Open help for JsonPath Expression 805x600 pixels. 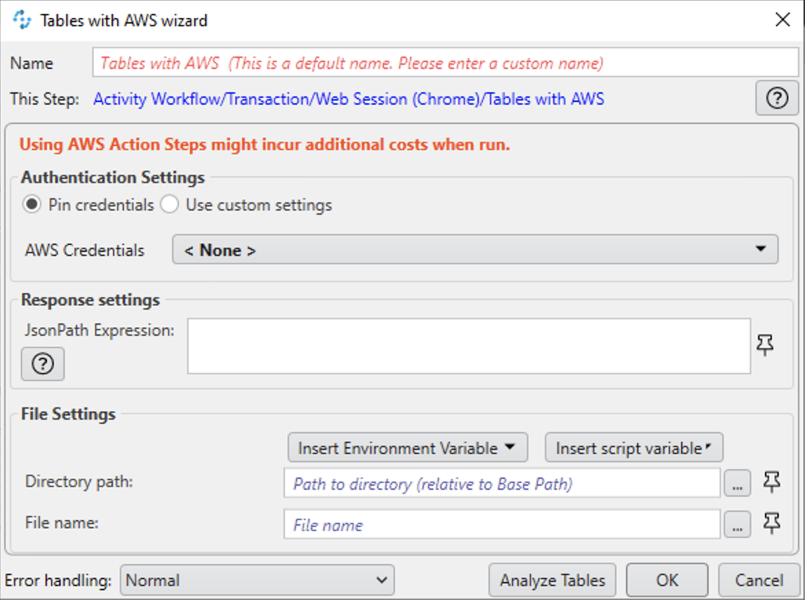(43, 364)
